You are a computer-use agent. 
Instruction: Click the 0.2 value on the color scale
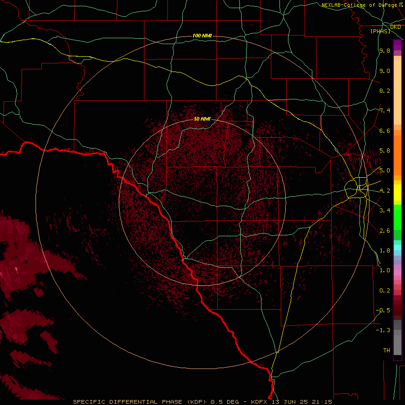[x=385, y=291]
